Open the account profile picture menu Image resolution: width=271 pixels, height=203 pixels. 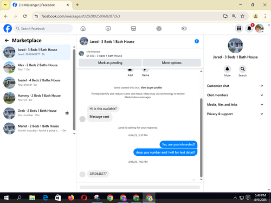(259, 28)
